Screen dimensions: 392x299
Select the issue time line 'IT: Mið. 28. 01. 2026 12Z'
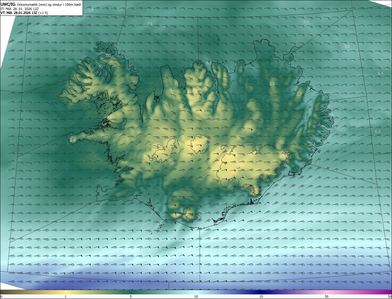[x=19, y=9]
